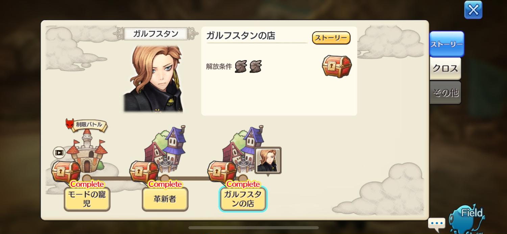
Task: Tap the Field monster icon
Action: pos(467,219)
